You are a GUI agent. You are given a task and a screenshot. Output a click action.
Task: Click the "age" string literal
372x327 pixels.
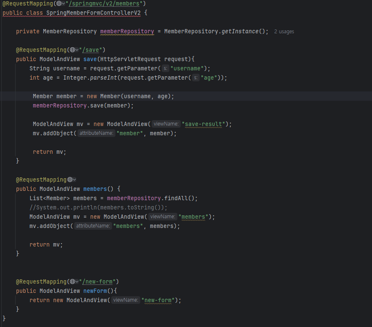(x=209, y=78)
